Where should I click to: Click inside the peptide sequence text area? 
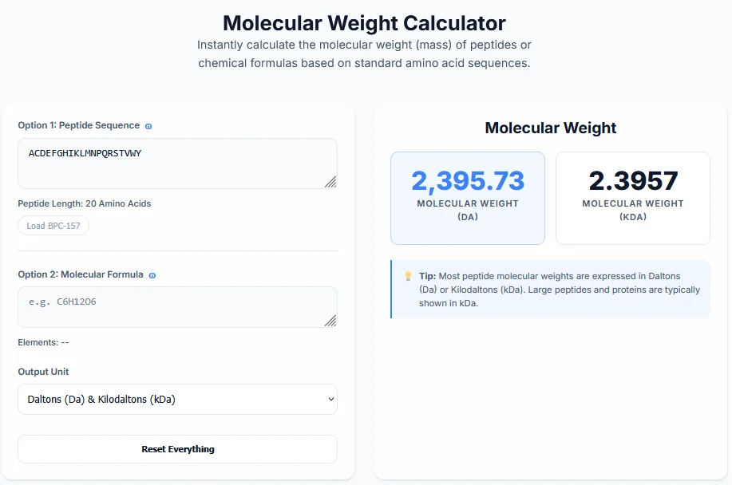click(177, 163)
